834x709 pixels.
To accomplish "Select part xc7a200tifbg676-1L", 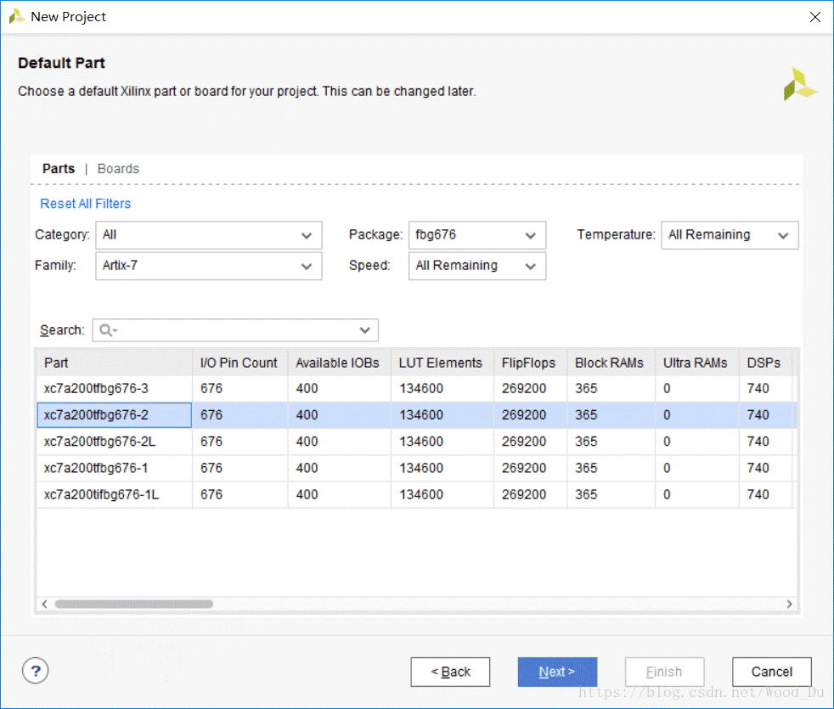I will coord(416,495).
